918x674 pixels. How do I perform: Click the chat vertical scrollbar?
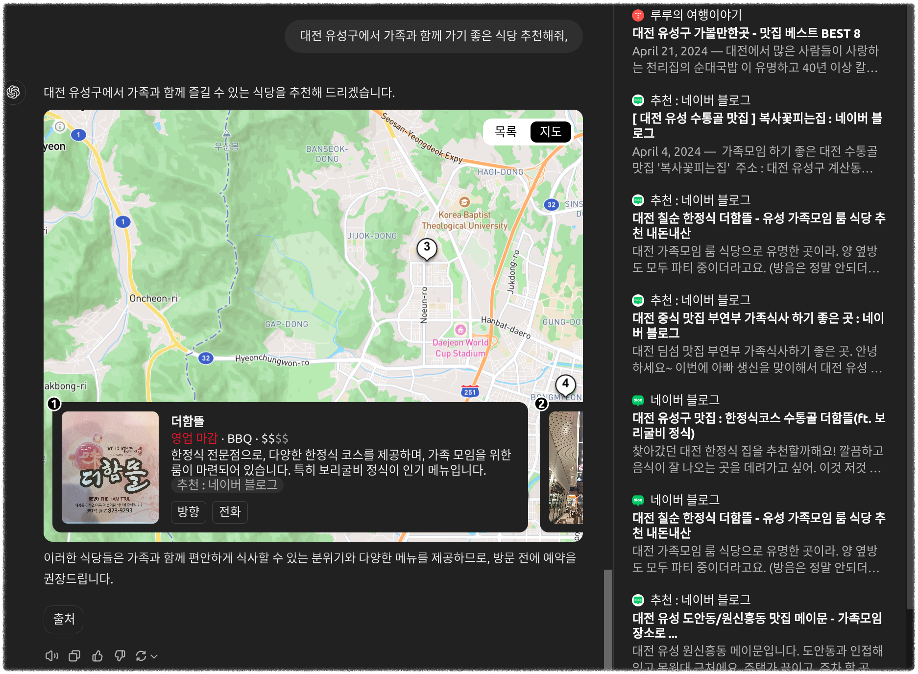coord(608,619)
